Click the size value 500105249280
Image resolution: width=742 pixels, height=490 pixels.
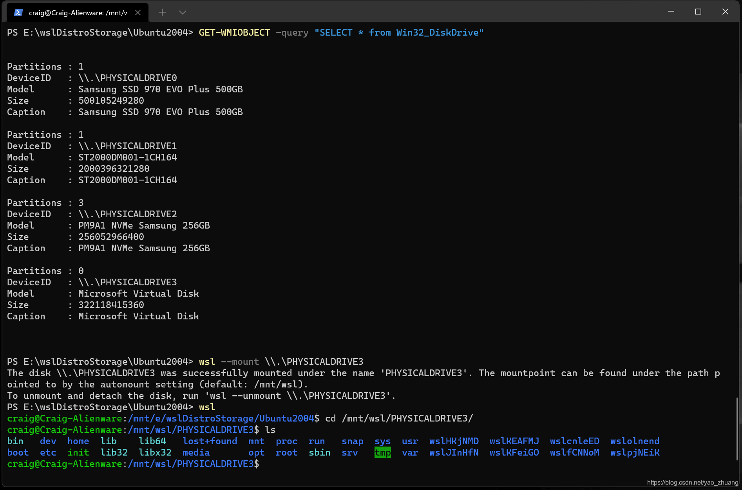click(x=111, y=101)
